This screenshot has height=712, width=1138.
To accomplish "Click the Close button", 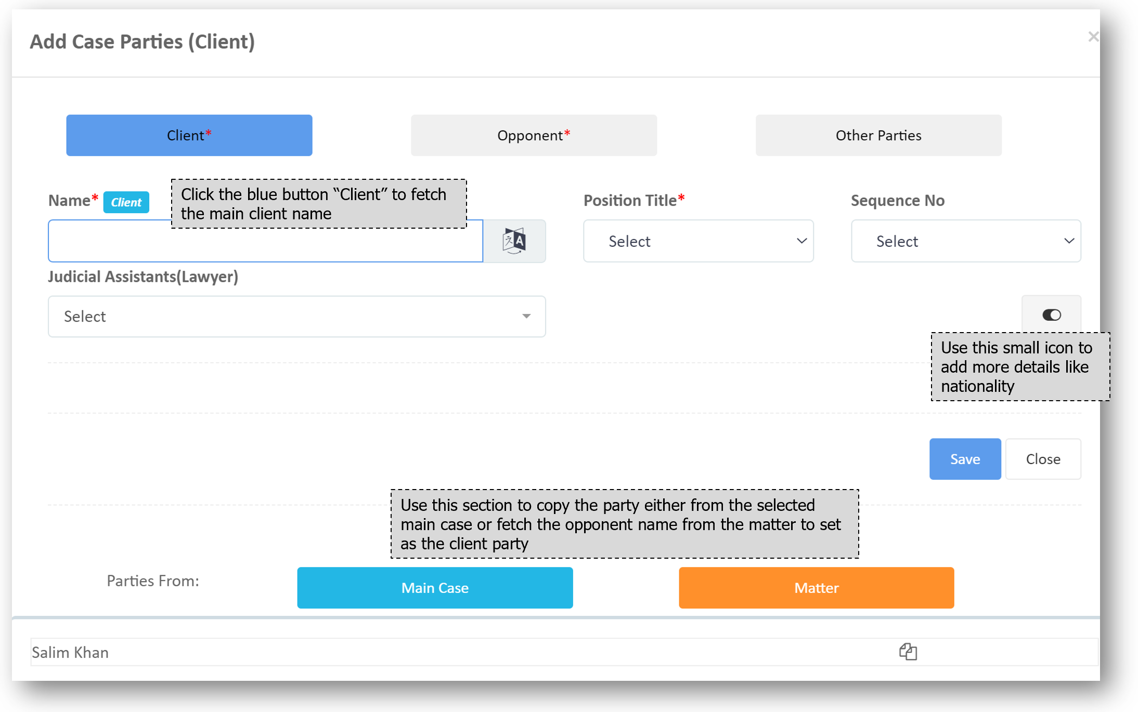I will point(1042,459).
